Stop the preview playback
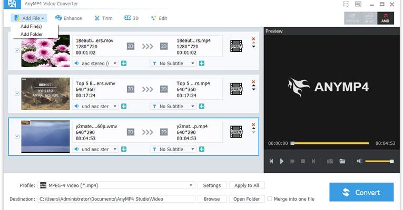This screenshot has height=210, width=403. tap(303, 161)
